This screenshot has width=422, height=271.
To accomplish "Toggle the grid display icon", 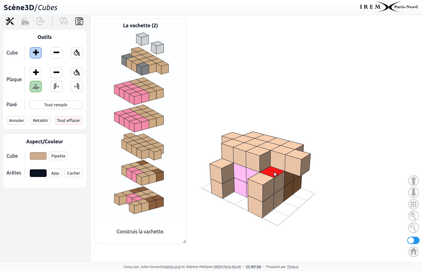I will coord(413,204).
